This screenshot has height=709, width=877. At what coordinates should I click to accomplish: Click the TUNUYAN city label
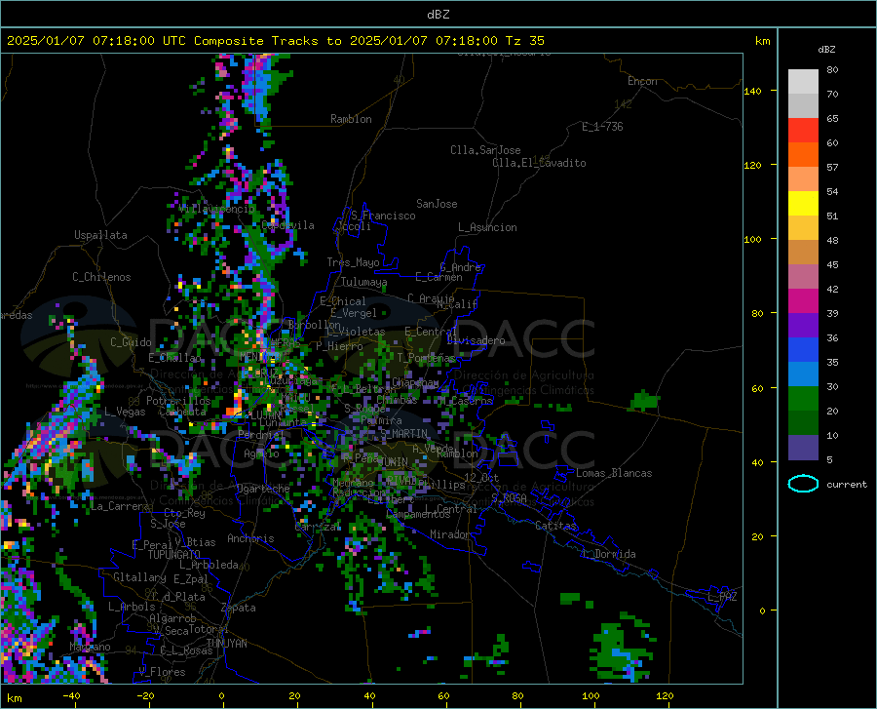pos(226,644)
